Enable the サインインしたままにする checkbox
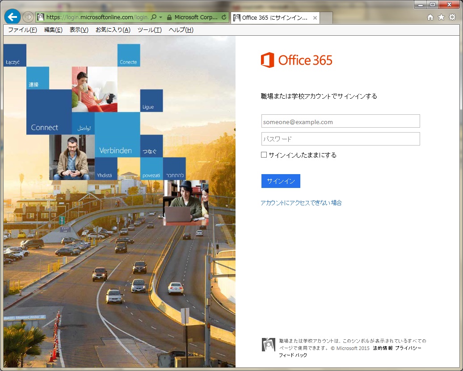 264,155
